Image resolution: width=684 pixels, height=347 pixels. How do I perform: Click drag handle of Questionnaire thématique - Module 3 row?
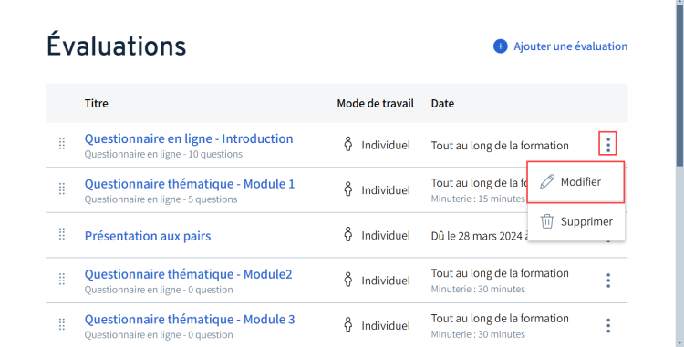pos(62,324)
